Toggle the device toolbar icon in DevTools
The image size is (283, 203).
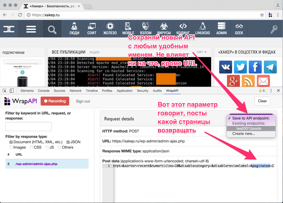pyautogui.click(x=12, y=91)
